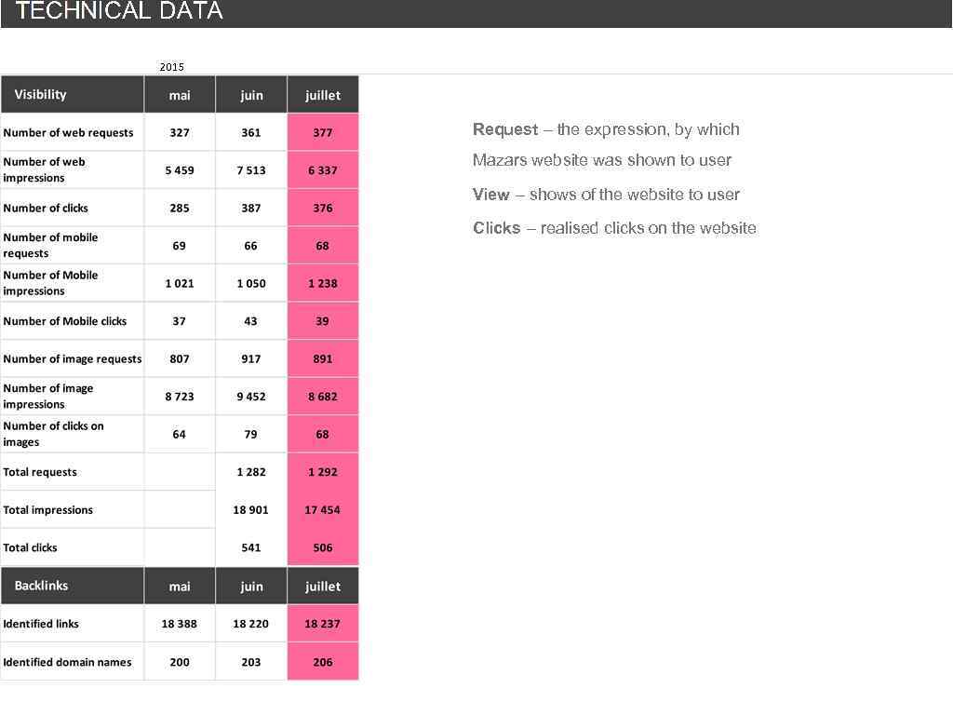
Task: Select the Number of Mobile clicks label
Action: coord(65,320)
